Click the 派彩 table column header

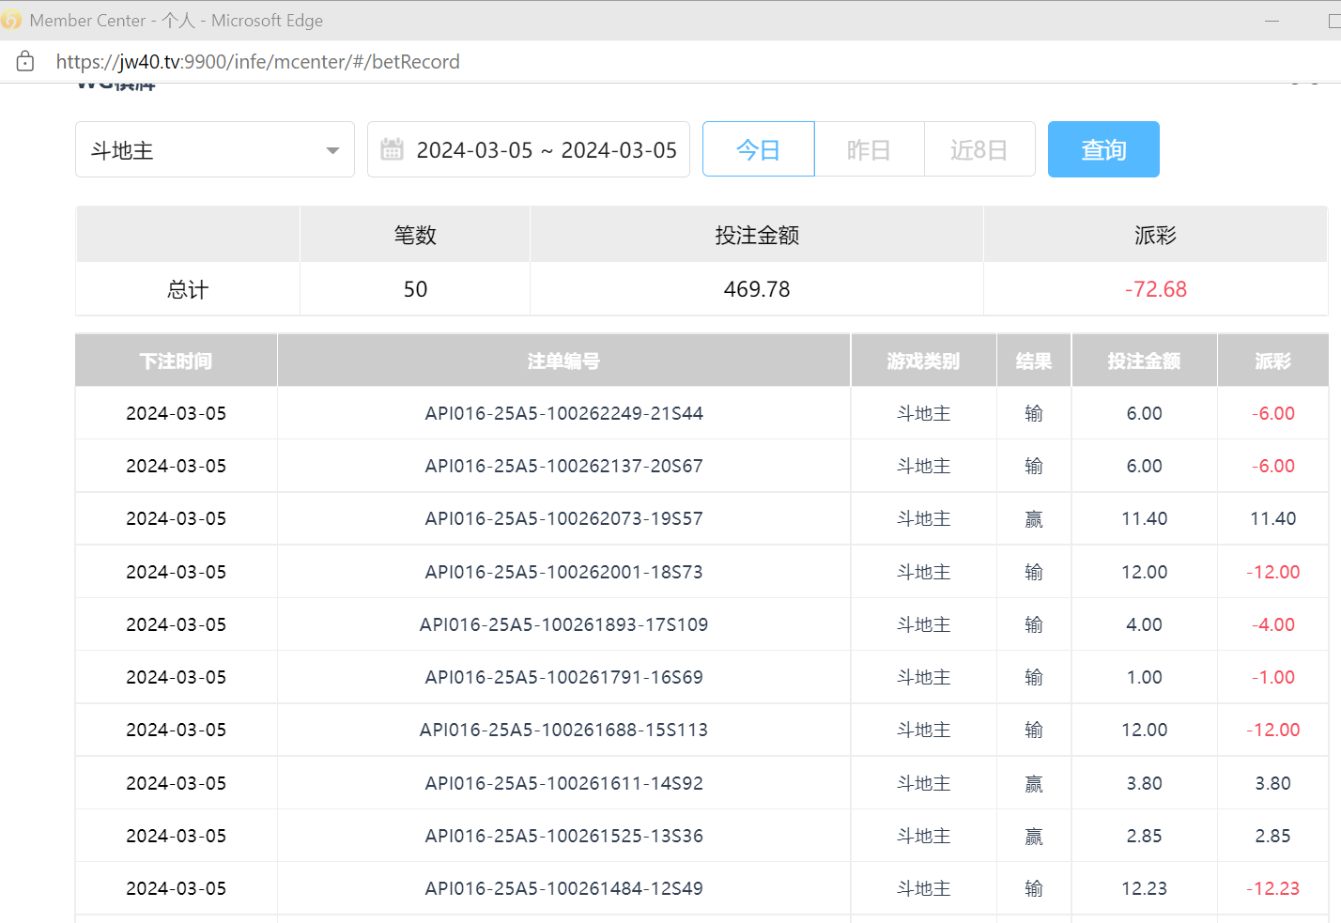pos(1272,362)
